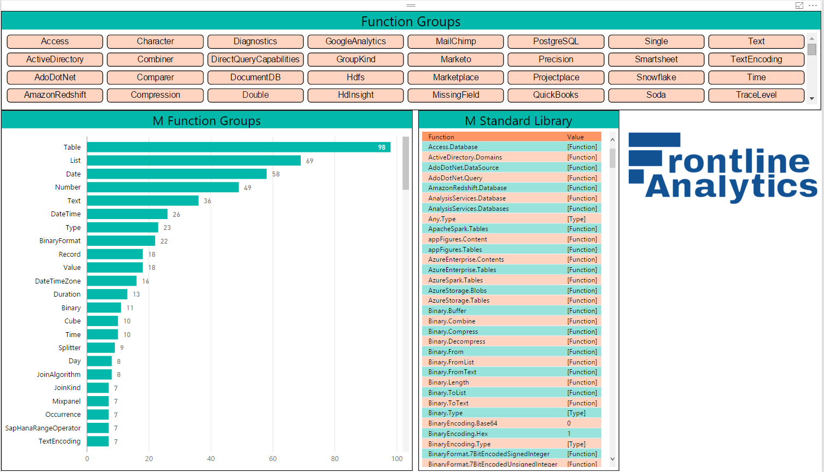Viewport: 824px width, 472px height.
Task: Click scroll down chevron in Standard Library table
Action: 612,459
